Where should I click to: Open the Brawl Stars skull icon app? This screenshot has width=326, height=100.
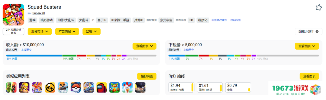[x=50, y=87]
